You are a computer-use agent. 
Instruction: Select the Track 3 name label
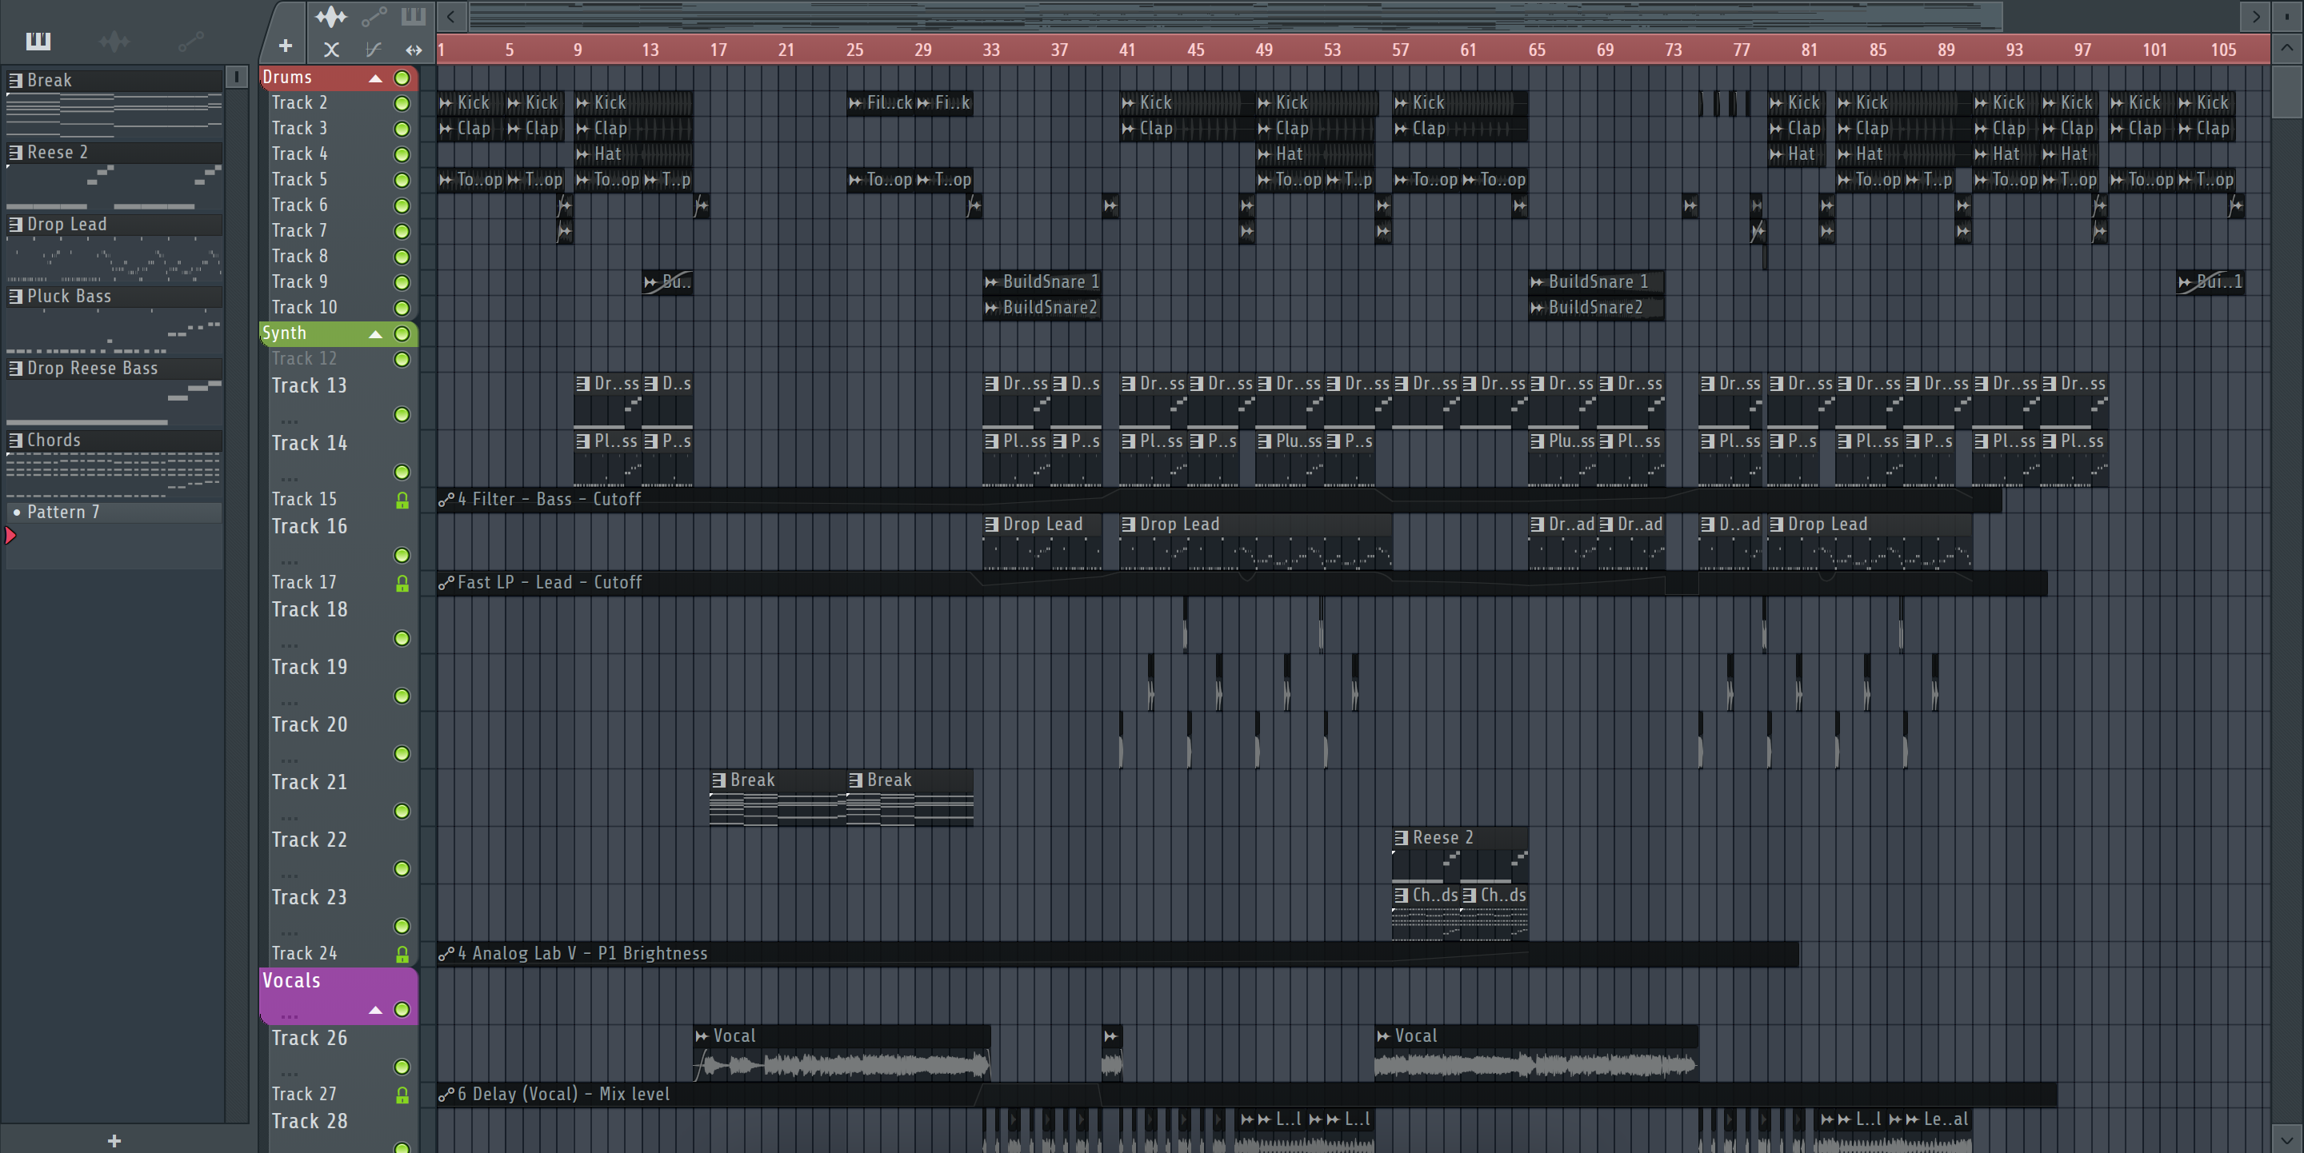pyautogui.click(x=300, y=129)
